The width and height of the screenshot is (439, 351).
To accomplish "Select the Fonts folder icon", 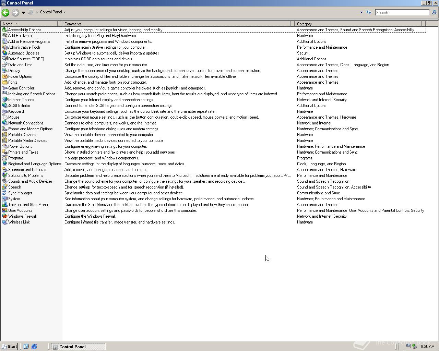I will [x=4, y=82].
